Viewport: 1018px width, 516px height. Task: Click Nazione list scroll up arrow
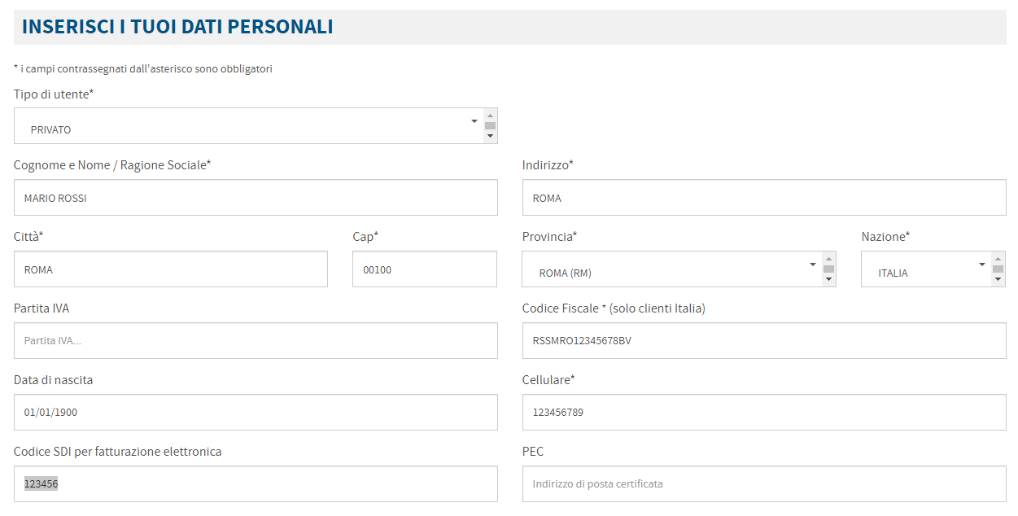pos(998,258)
